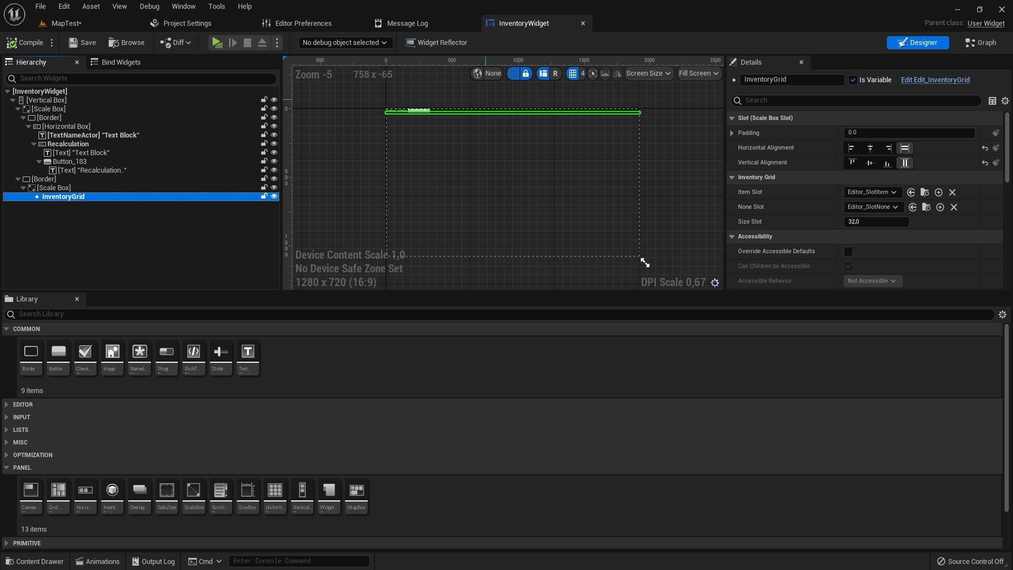Image resolution: width=1013 pixels, height=570 pixels.
Task: Hide InventoryGrid with its eye icon
Action: [274, 196]
